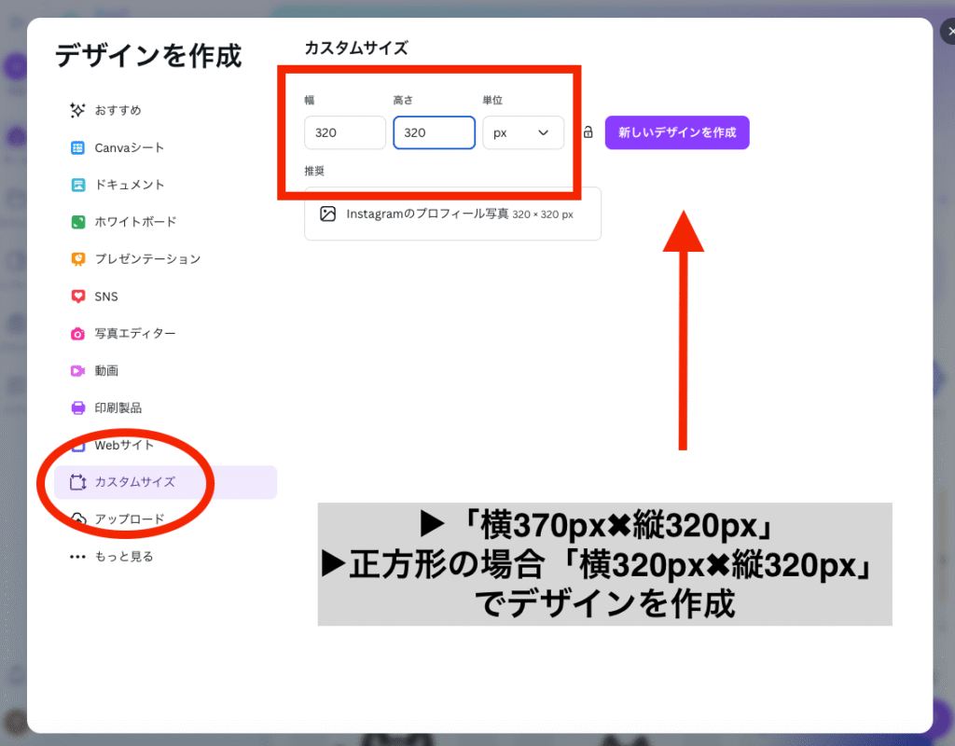Open the Webサイト menu item
This screenshot has height=746, width=955.
(x=166, y=445)
